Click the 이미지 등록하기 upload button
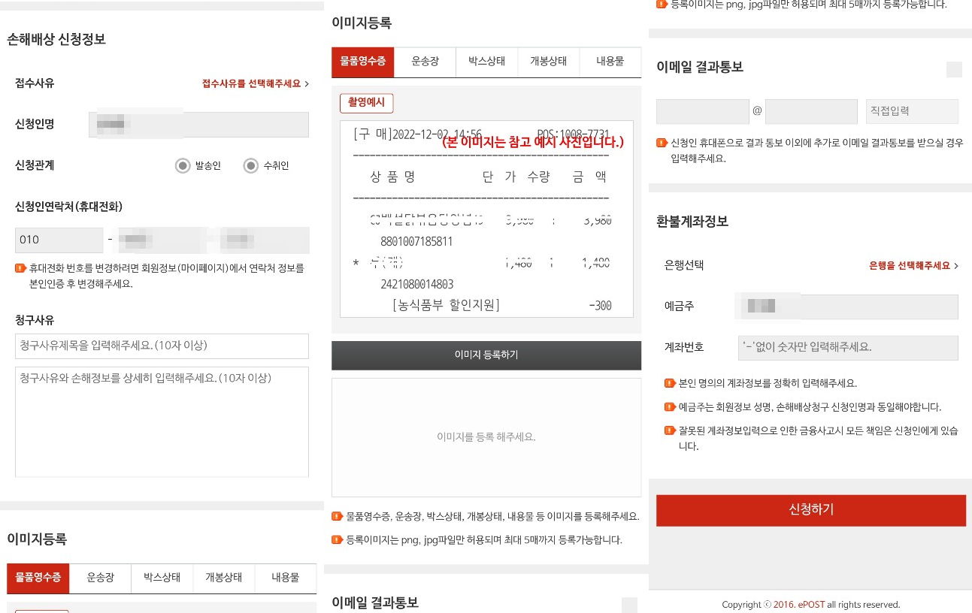972x613 pixels. pos(486,355)
